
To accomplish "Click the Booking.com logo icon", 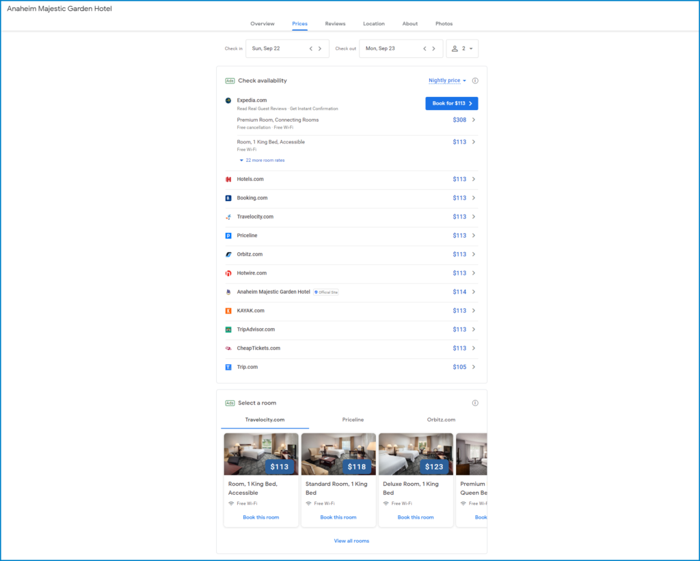I will (x=228, y=198).
